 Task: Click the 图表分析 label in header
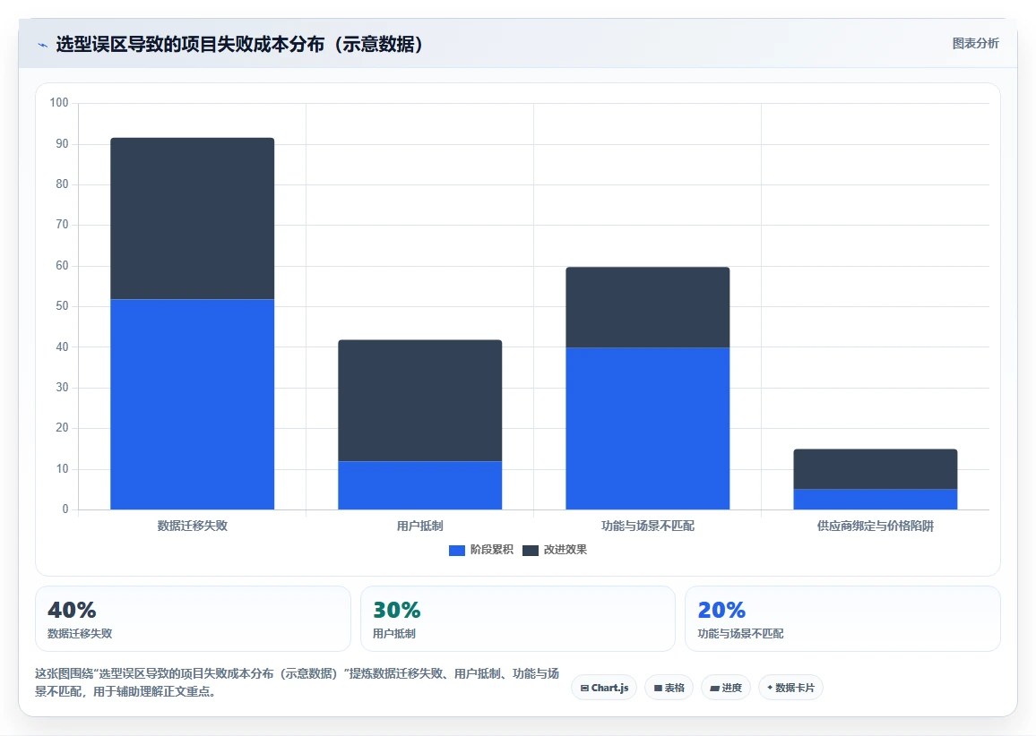pos(975,44)
